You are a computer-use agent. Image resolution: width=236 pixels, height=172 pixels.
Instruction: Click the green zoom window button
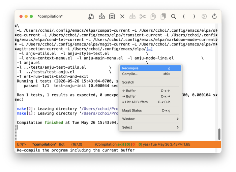[31, 16]
